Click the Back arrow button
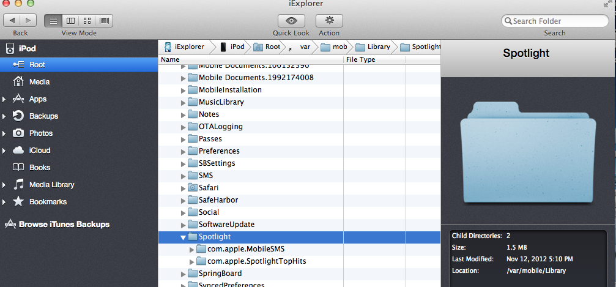Viewport: 616px width, 287px height. [12, 20]
